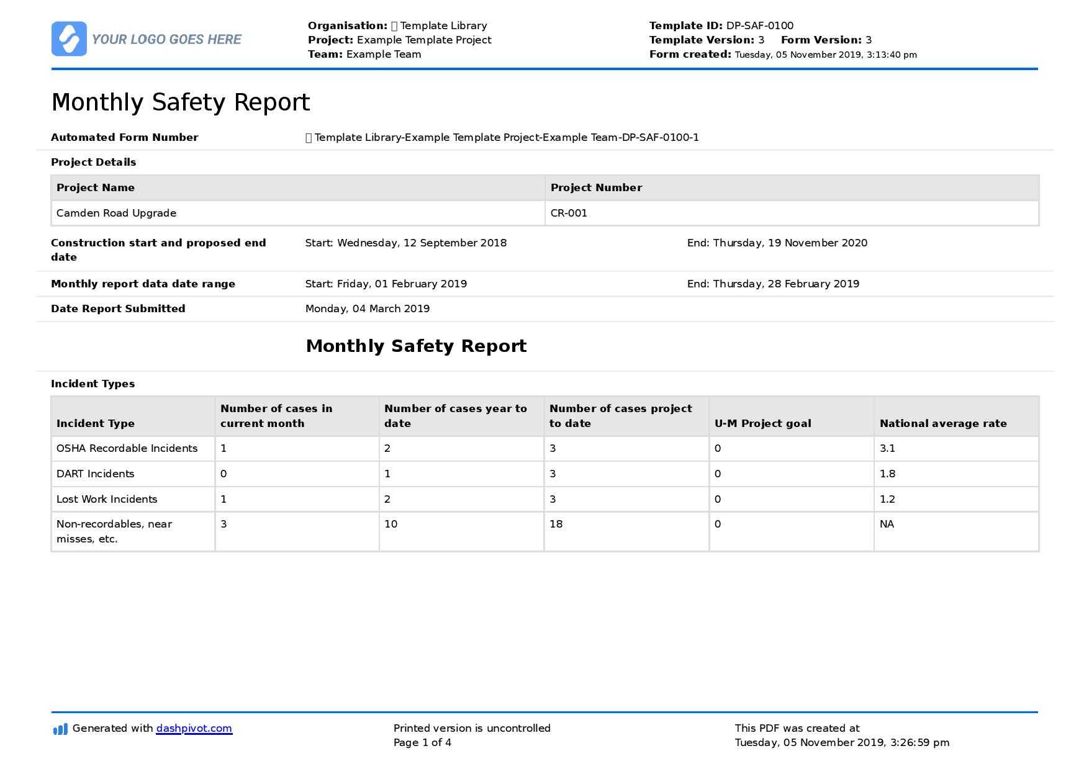Select the Monthly report data date range label
Viewport: 1089px width, 769px height.
pyautogui.click(x=143, y=284)
